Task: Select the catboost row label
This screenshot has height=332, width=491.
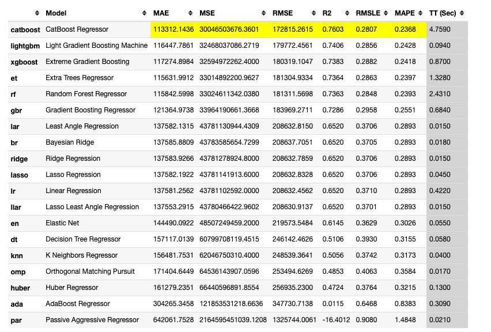Action: tap(25, 30)
